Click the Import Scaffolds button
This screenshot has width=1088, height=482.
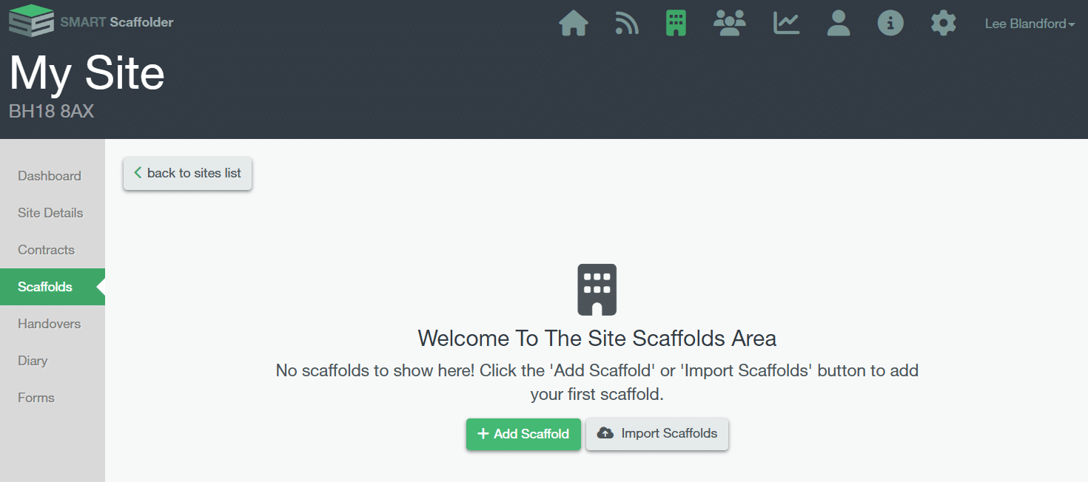[x=657, y=434]
